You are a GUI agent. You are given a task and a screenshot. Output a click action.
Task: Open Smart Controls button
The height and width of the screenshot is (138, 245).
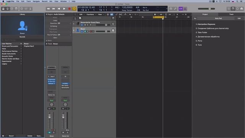coord(22,9)
